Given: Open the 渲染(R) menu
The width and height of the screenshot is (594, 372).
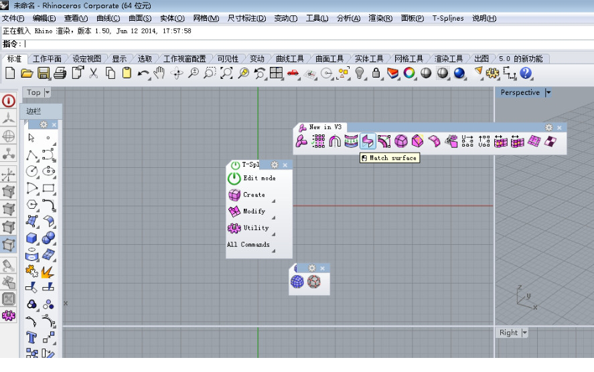Looking at the screenshot, I should tap(380, 18).
